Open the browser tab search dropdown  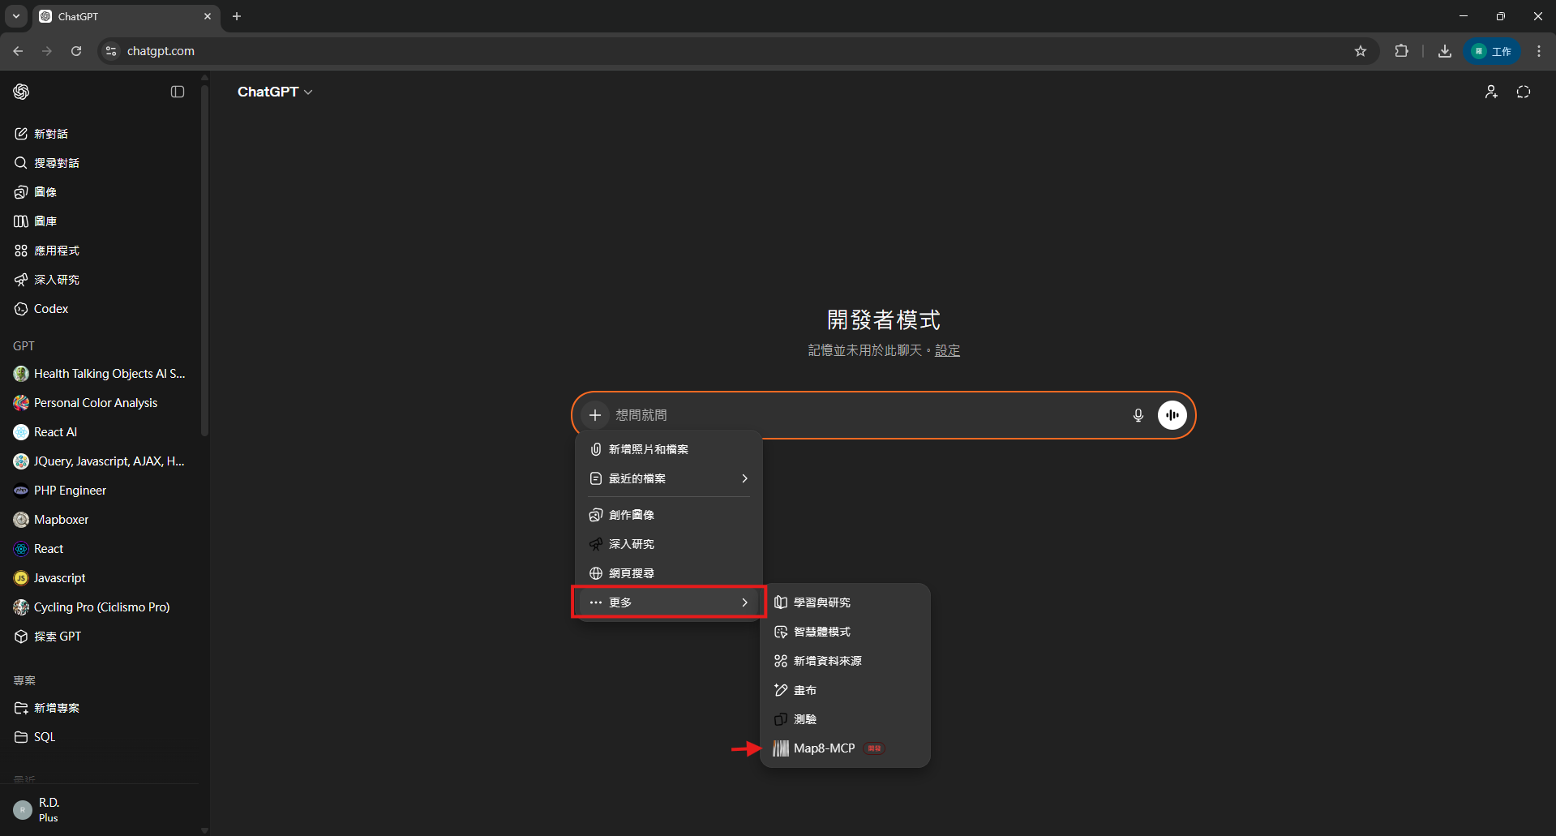coord(16,16)
